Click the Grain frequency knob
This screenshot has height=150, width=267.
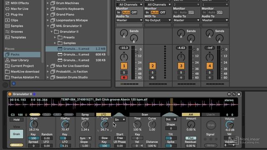point(34,124)
